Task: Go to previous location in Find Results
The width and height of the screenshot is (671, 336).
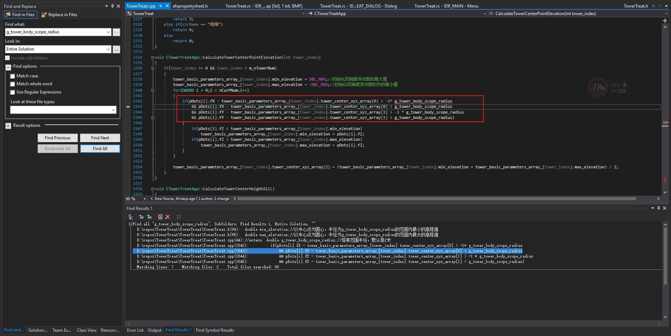Action: [141, 217]
